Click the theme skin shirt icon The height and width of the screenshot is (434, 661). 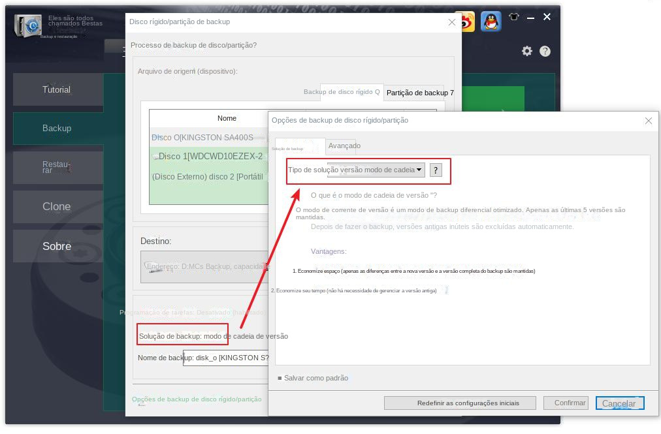click(x=514, y=17)
